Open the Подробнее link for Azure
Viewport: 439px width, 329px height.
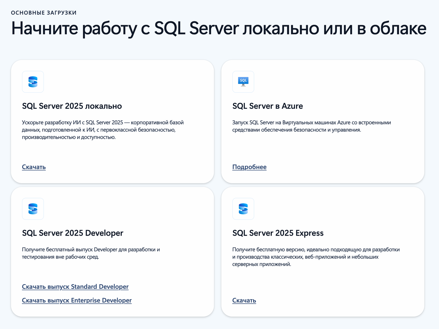(x=249, y=167)
